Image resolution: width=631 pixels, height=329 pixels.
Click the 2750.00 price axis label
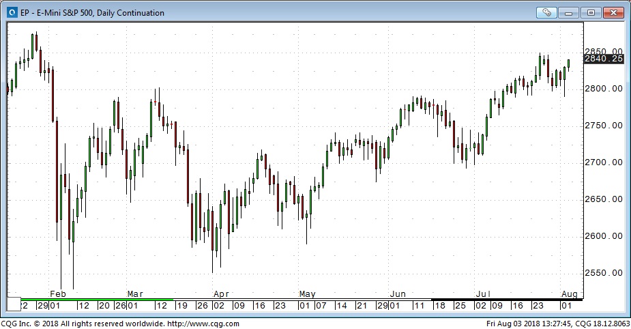coord(604,126)
